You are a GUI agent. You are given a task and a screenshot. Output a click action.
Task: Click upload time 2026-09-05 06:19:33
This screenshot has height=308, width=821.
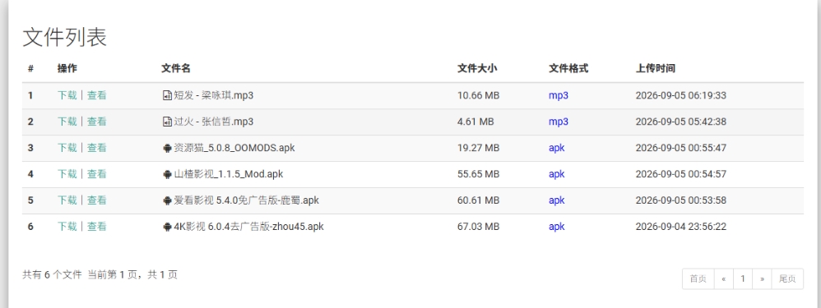pos(680,95)
